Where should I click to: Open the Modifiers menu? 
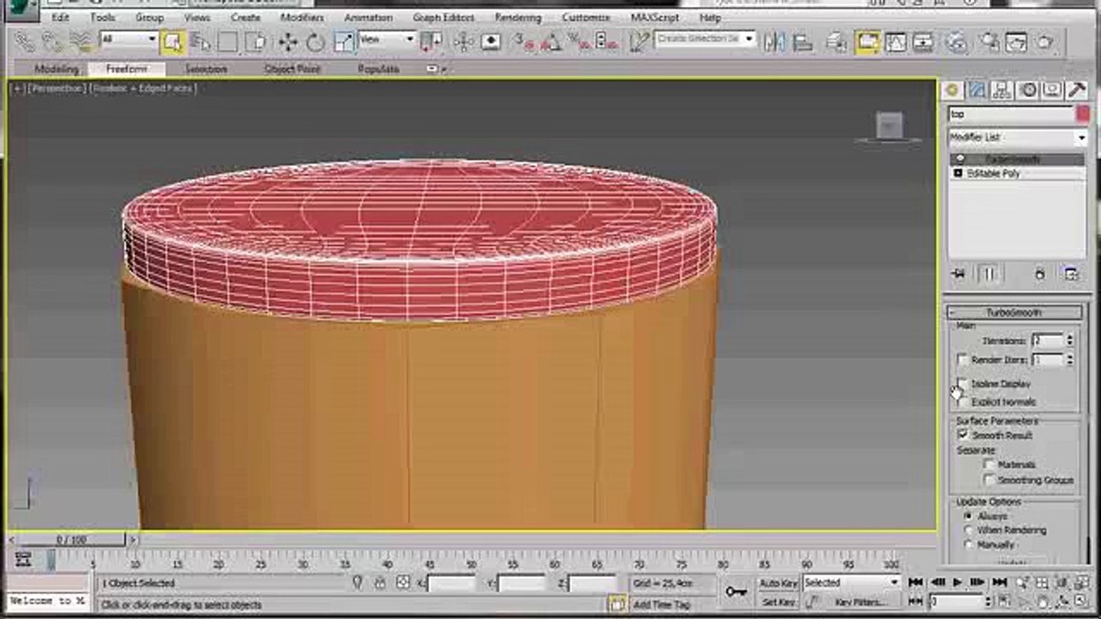(x=302, y=17)
